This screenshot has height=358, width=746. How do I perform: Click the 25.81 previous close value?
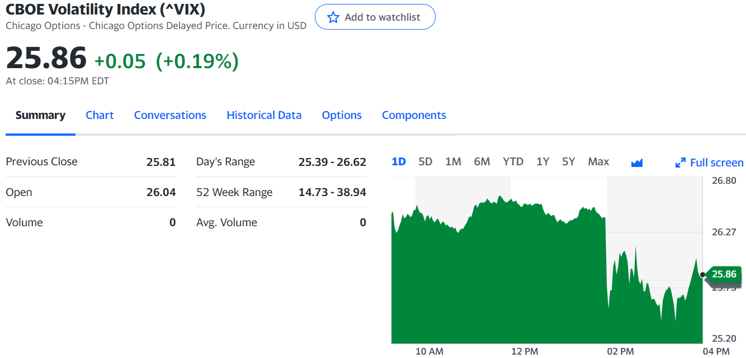[161, 162]
